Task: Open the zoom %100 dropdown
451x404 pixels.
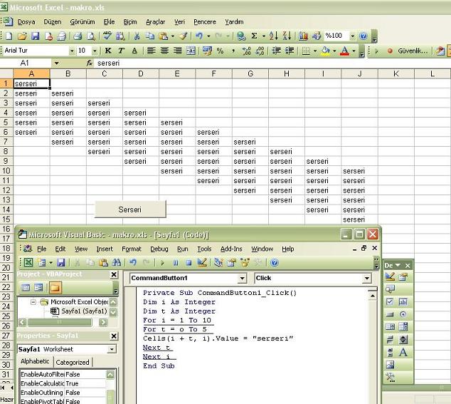Action: 353,36
